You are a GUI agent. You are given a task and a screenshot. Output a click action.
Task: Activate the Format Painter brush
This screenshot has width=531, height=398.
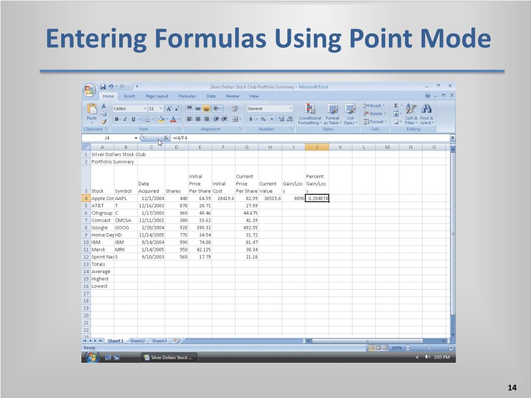(104, 121)
